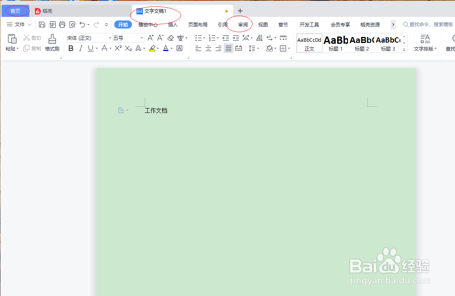Apply the yellow text highlight color
This screenshot has width=455, height=296.
coord(152,48)
